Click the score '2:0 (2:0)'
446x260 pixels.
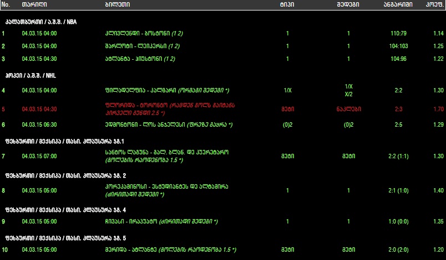pyautogui.click(x=398, y=250)
